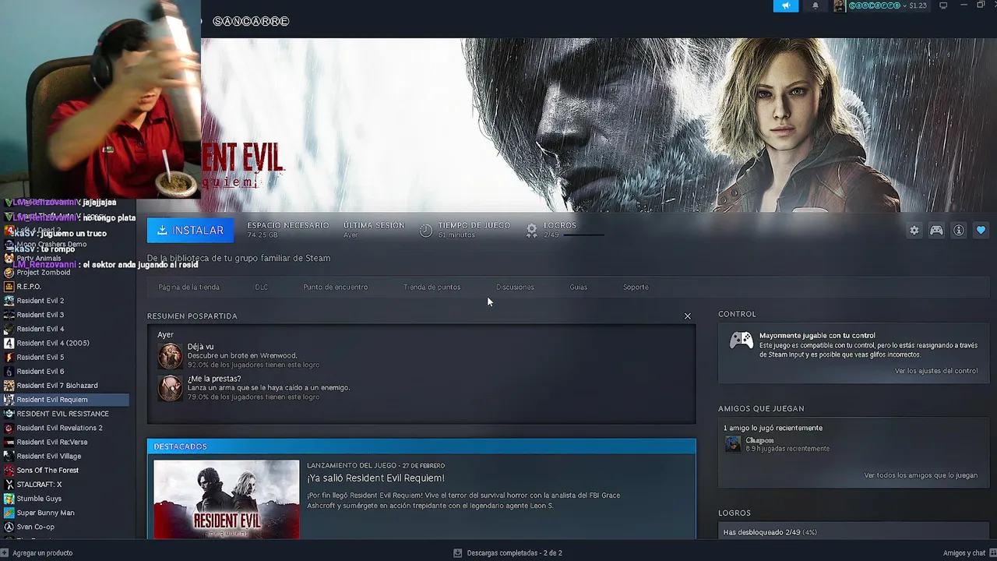Click 'Ver los ajustes del control' link
The width and height of the screenshot is (997, 561).
pos(936,371)
